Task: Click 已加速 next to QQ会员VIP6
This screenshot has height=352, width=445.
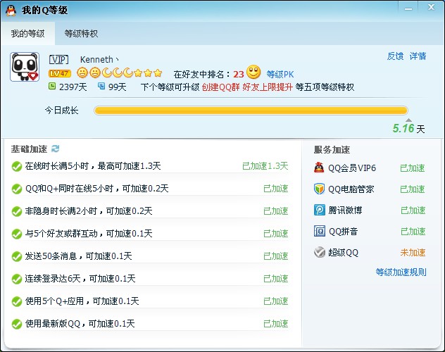Action: click(413, 168)
